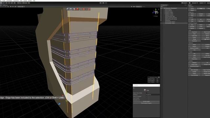Collapse the Edit section
210x118 pixels.
click(x=189, y=30)
